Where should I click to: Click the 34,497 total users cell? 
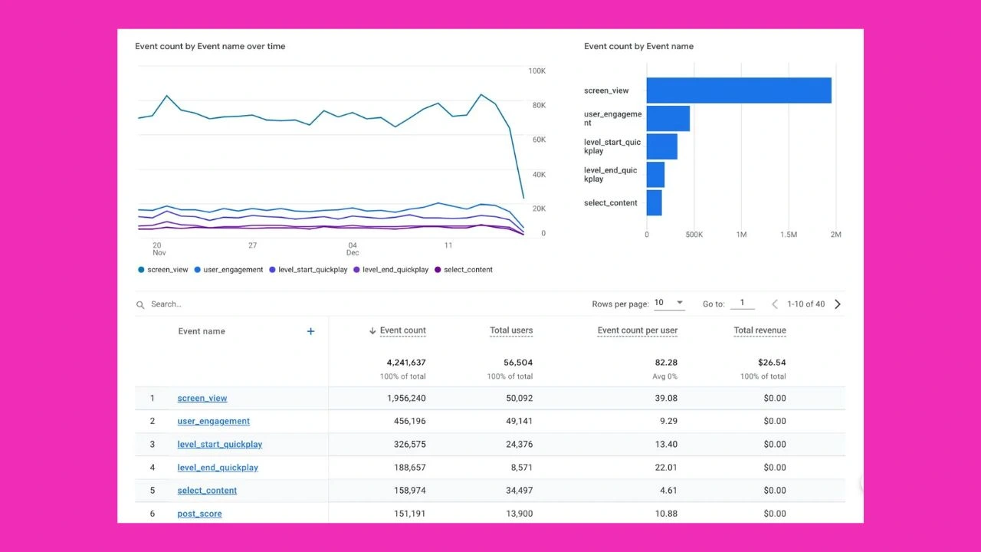point(520,491)
